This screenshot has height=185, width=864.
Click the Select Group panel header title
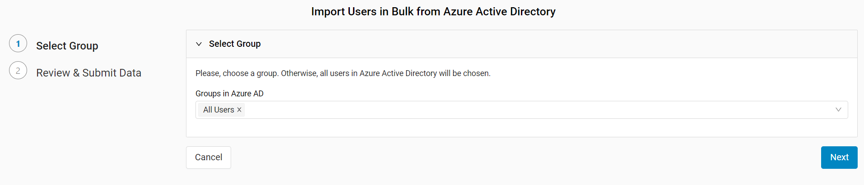pyautogui.click(x=235, y=44)
